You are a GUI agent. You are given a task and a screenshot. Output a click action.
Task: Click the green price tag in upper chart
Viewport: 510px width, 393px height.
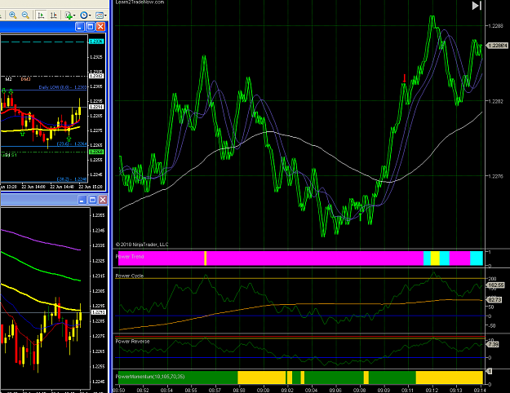[x=96, y=152]
